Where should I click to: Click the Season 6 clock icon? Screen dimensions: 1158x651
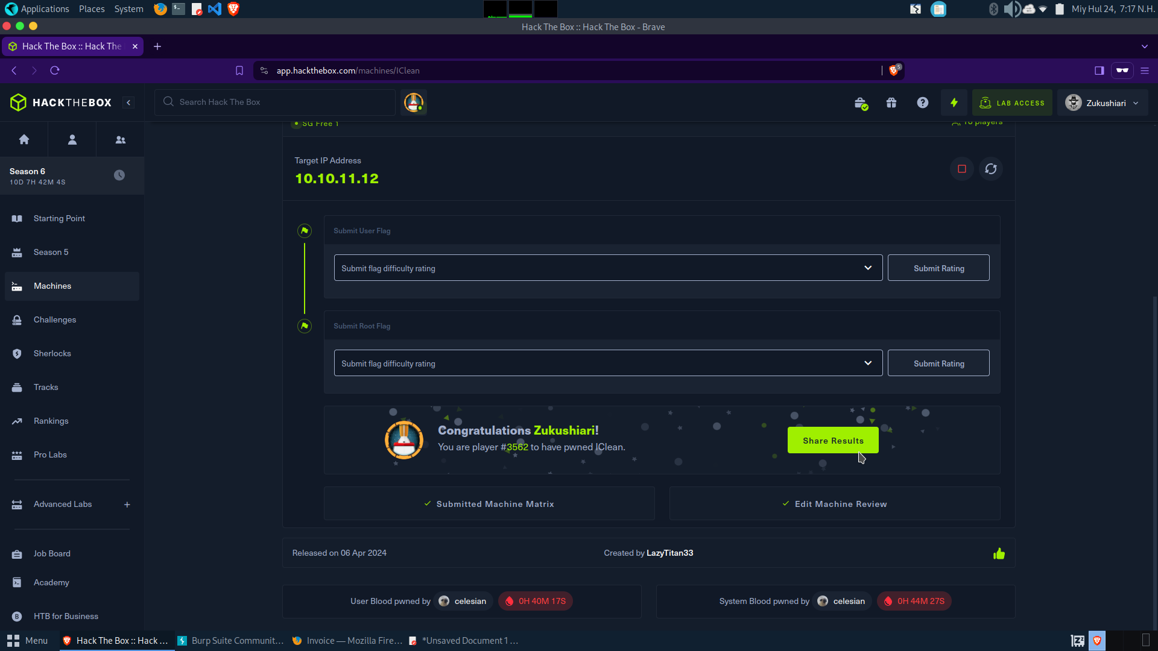pos(119,175)
